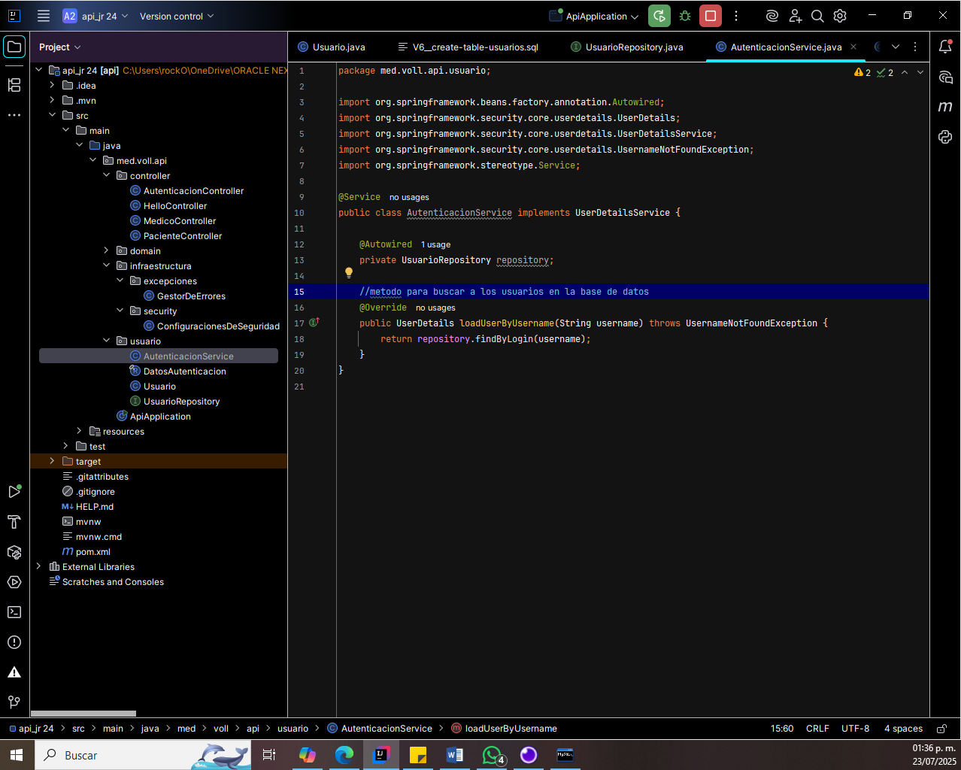Screen dimensions: 961x770
Task: Expand the target folder
Action: [53, 461]
